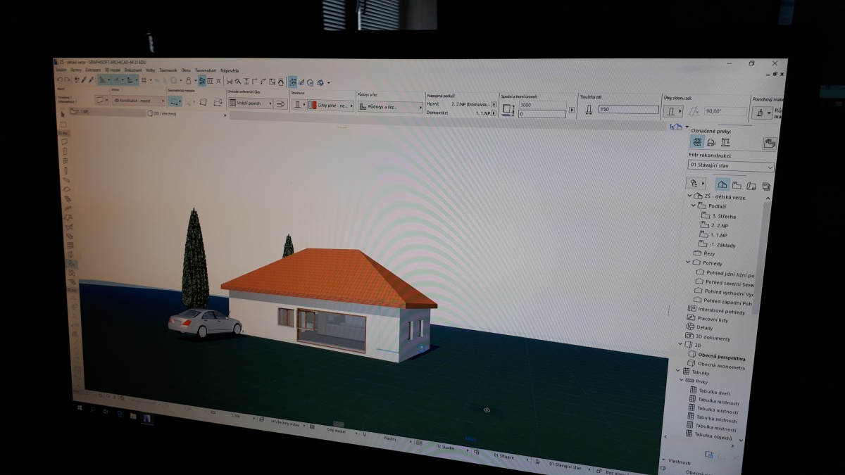Viewport: 845px width, 475px height.
Task: Switch navigator to Publisher Sets icon
Action: pyautogui.click(x=766, y=186)
